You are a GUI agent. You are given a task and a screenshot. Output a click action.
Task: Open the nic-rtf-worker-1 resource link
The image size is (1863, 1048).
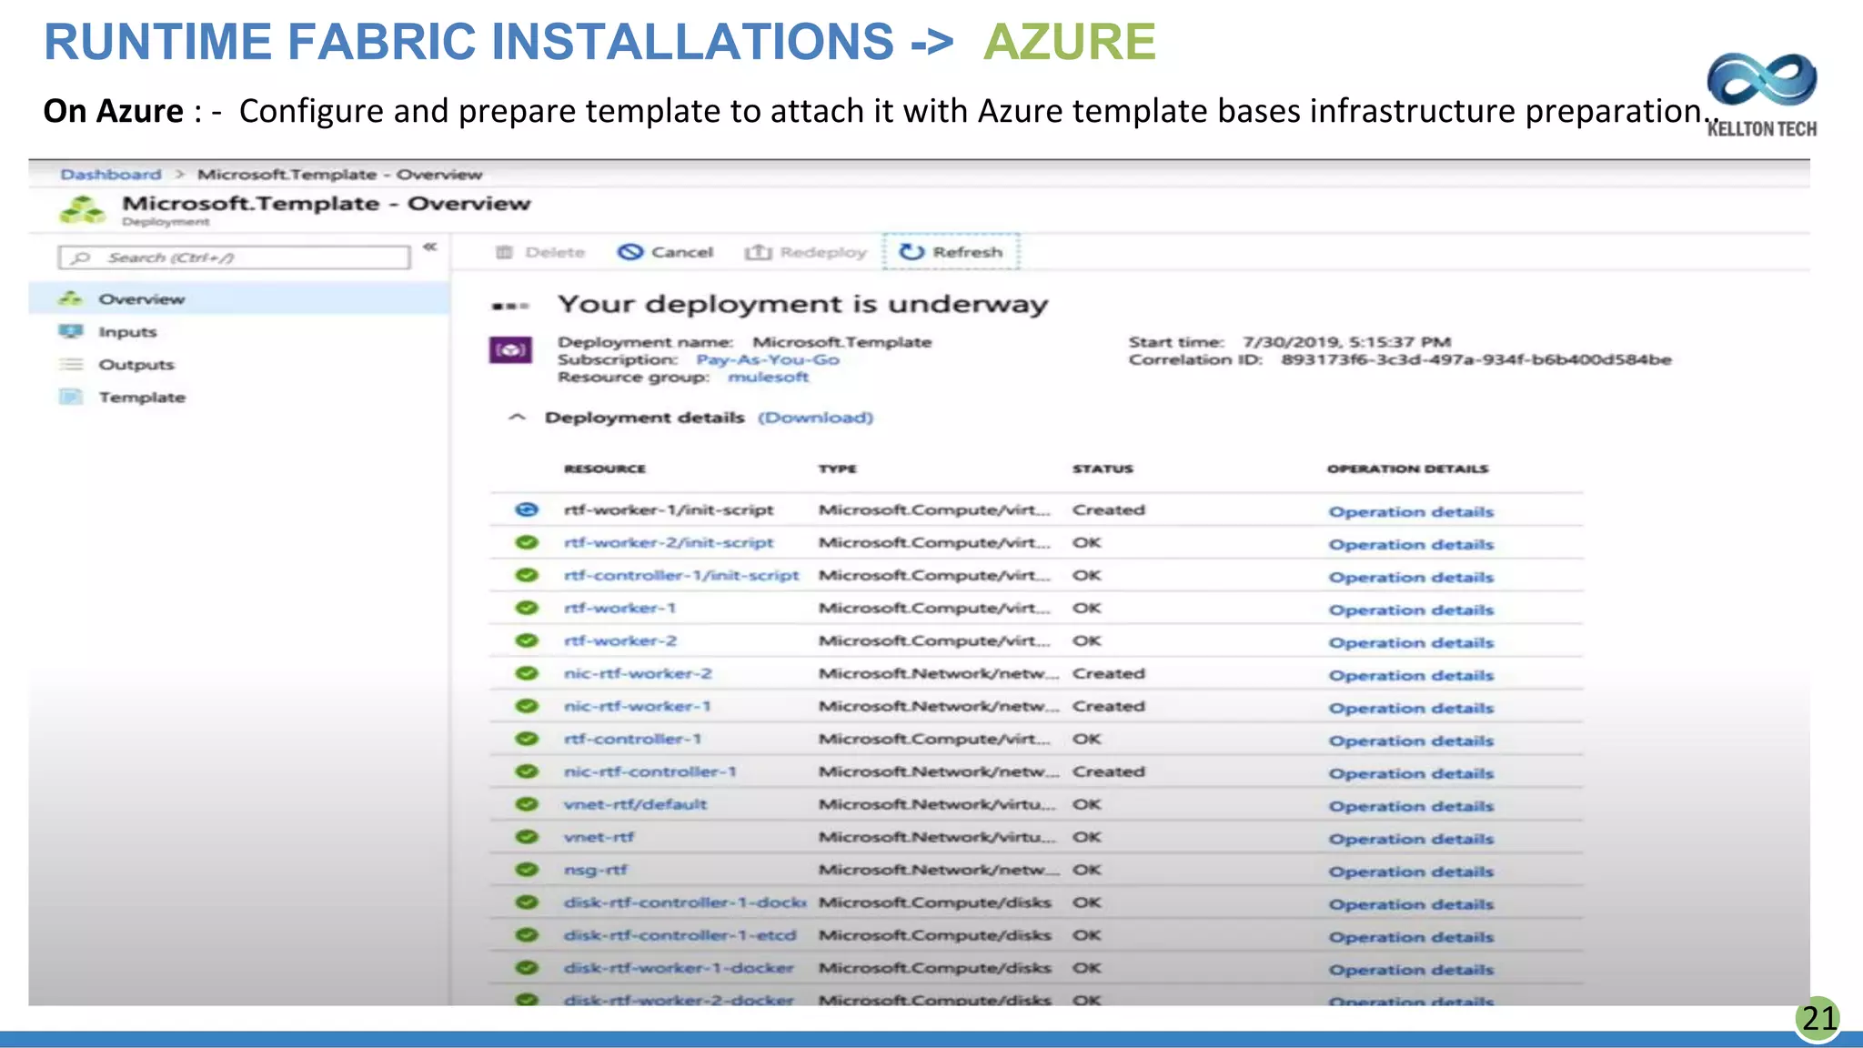[637, 706]
